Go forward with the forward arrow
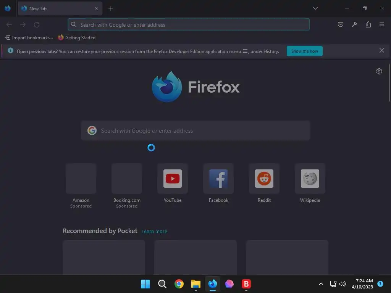Screen dimensions: 391x293 (23, 25)
